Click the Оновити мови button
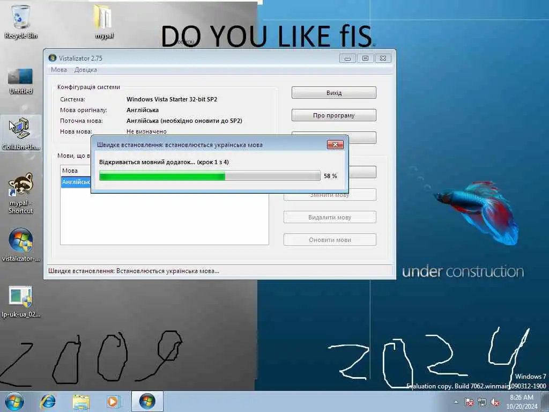Screen dimensions: 549x412 330,240
